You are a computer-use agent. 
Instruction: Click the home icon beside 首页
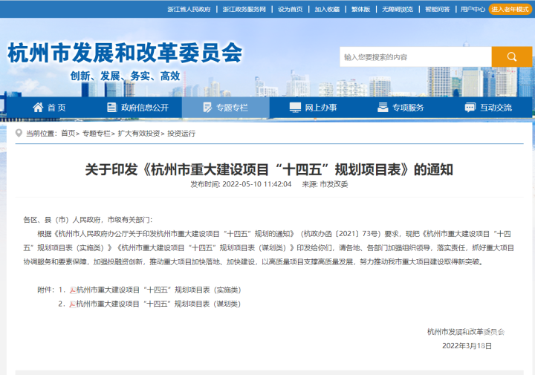38,108
